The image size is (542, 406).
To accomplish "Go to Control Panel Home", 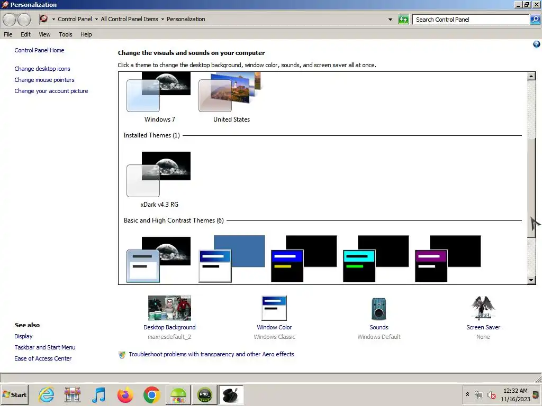I will [39, 50].
